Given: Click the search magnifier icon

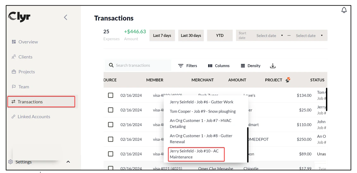Looking at the screenshot, I should (111, 65).
